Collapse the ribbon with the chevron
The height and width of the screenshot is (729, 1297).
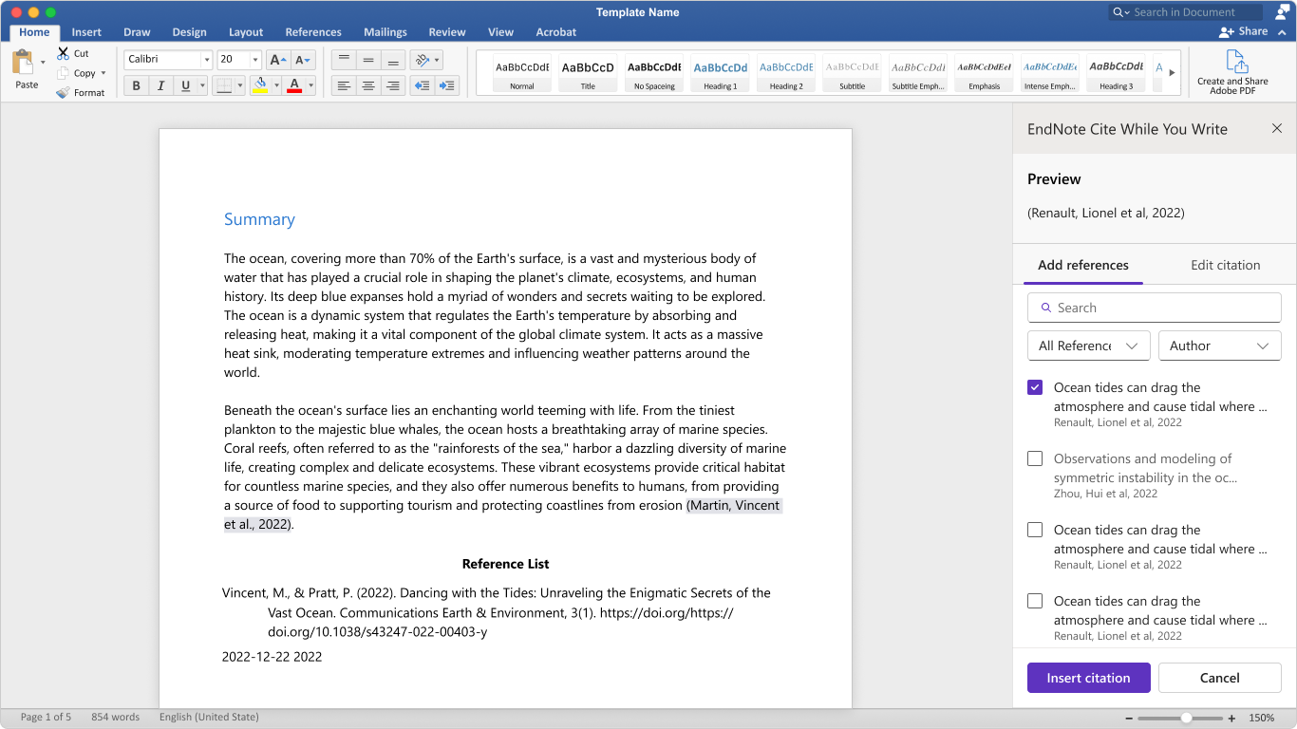(1282, 31)
